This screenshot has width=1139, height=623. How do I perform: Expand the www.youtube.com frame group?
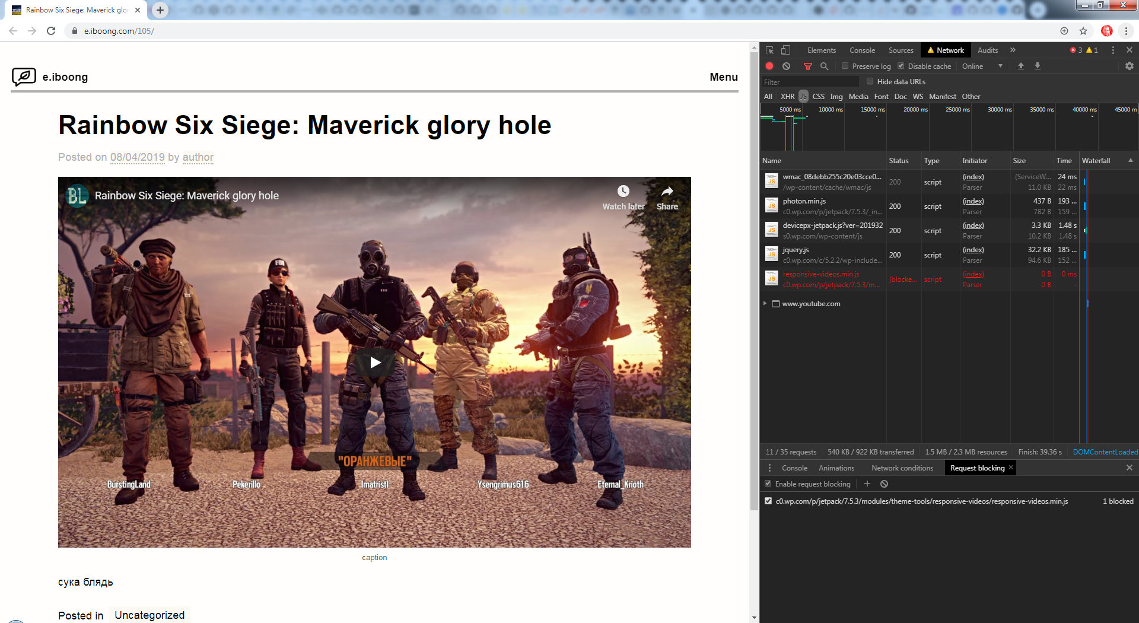[x=765, y=303]
